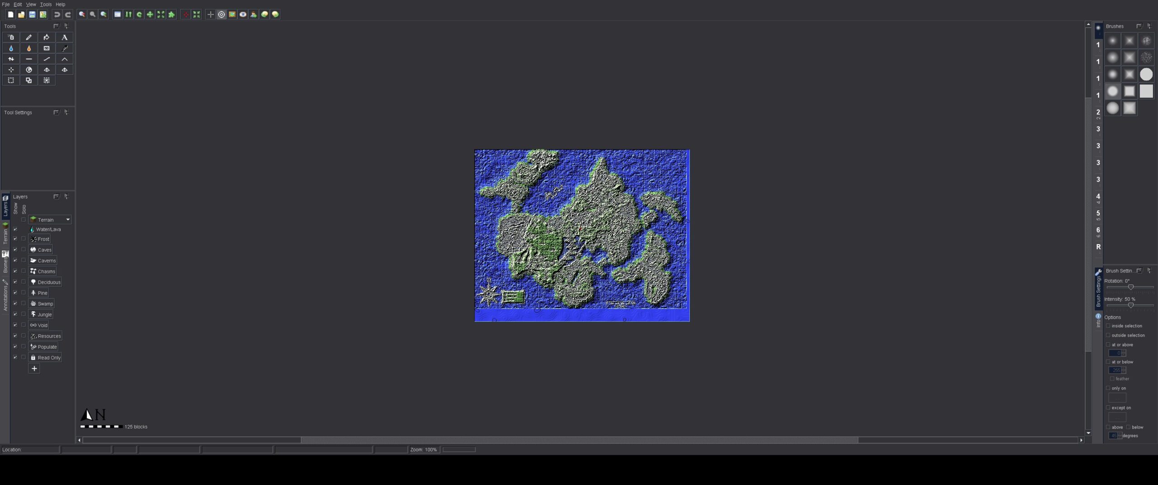Open the Tools menu
Viewport: 1158px width, 485px height.
click(46, 5)
